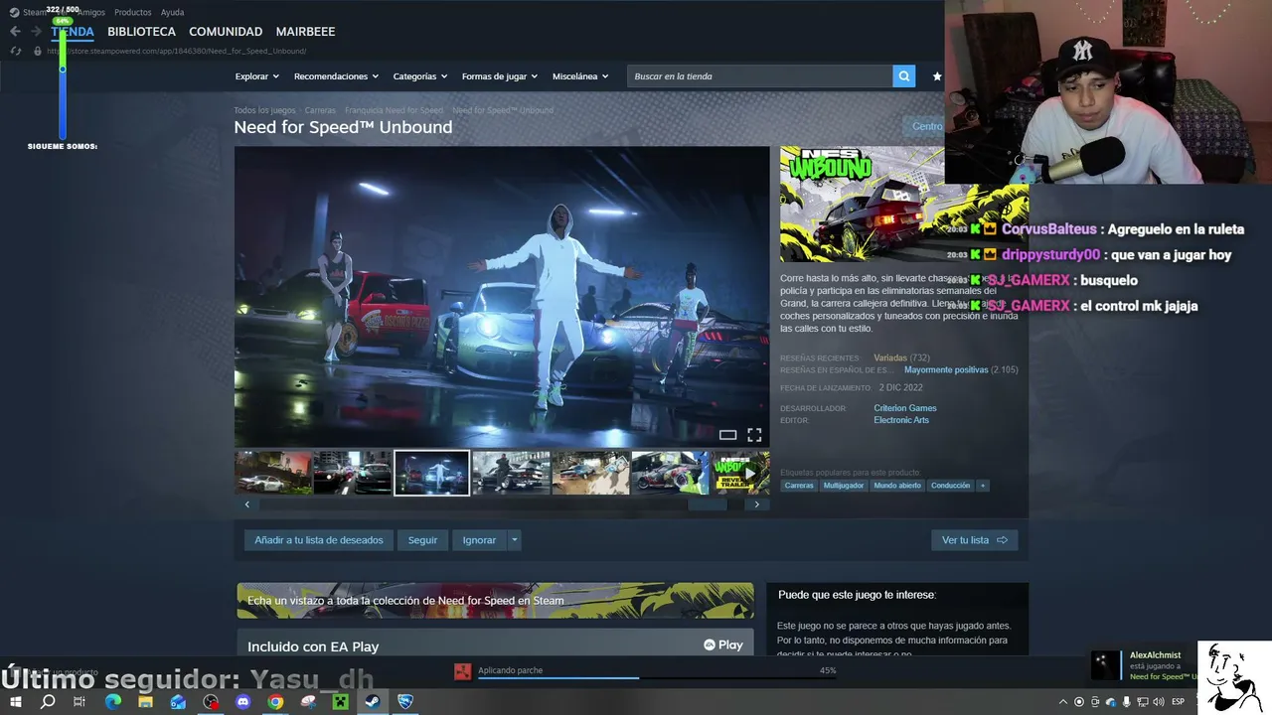The width and height of the screenshot is (1272, 715).
Task: Open the TIENDA tab
Action: (x=73, y=32)
